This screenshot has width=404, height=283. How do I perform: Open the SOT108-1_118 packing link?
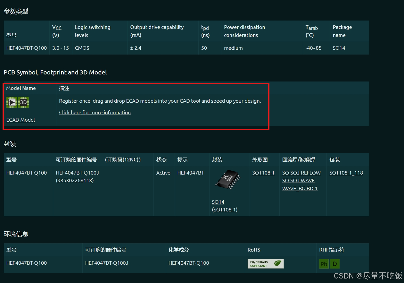[346, 173]
